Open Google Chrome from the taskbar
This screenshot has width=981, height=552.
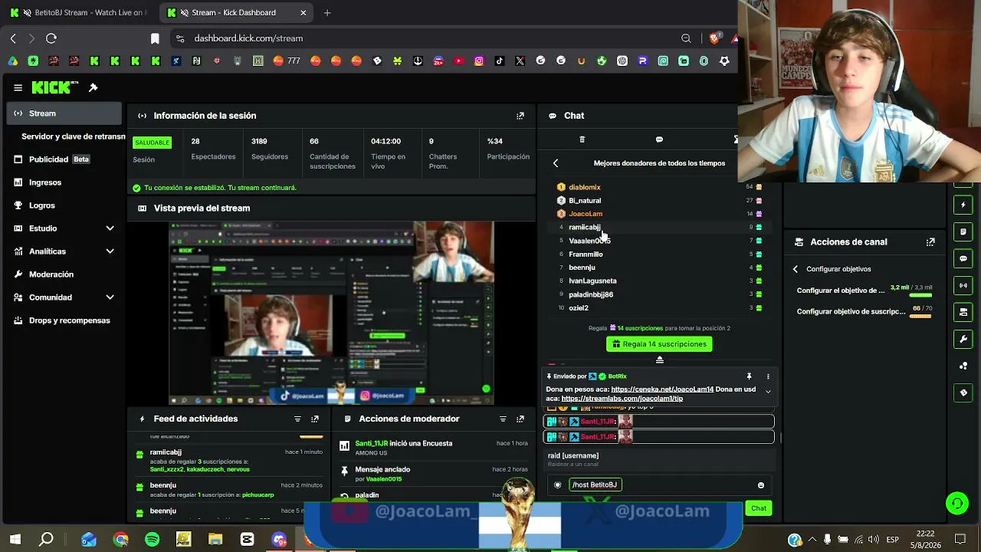point(120,540)
